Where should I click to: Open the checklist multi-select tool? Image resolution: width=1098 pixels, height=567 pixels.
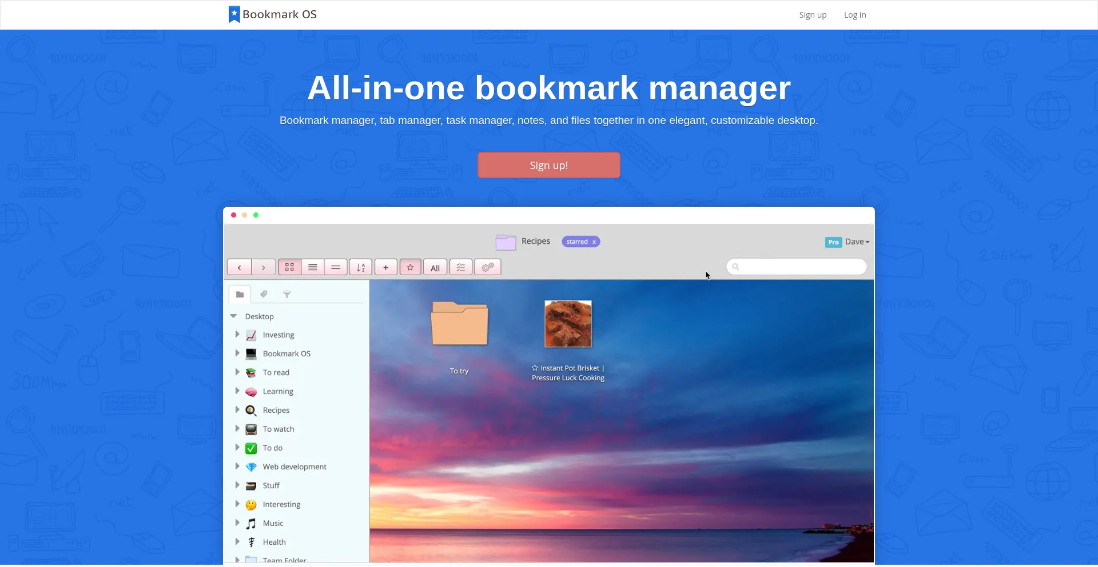(x=461, y=267)
